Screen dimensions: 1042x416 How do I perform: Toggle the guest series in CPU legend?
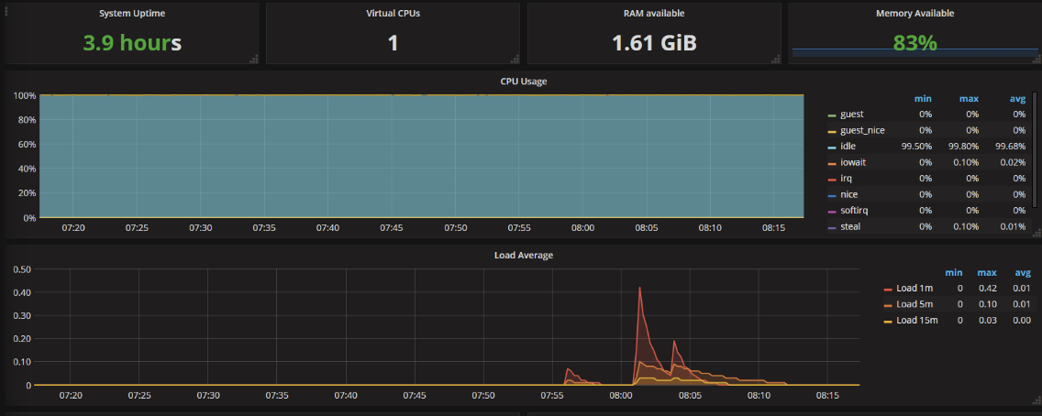coord(851,115)
